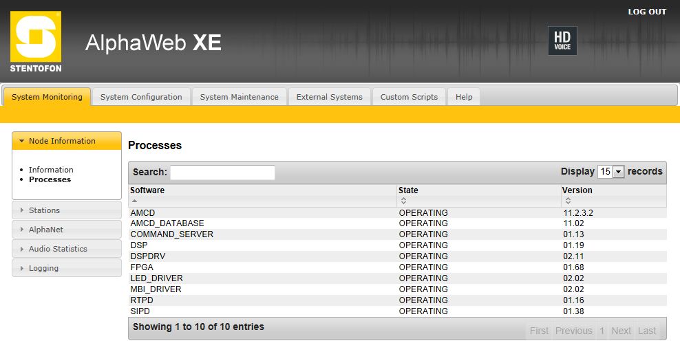Log out of AlphaWeb XE
Viewport: 680px width, 343px height.
[x=647, y=12]
